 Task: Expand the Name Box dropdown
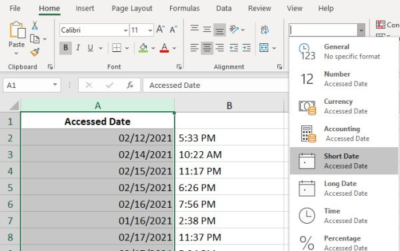click(x=55, y=85)
